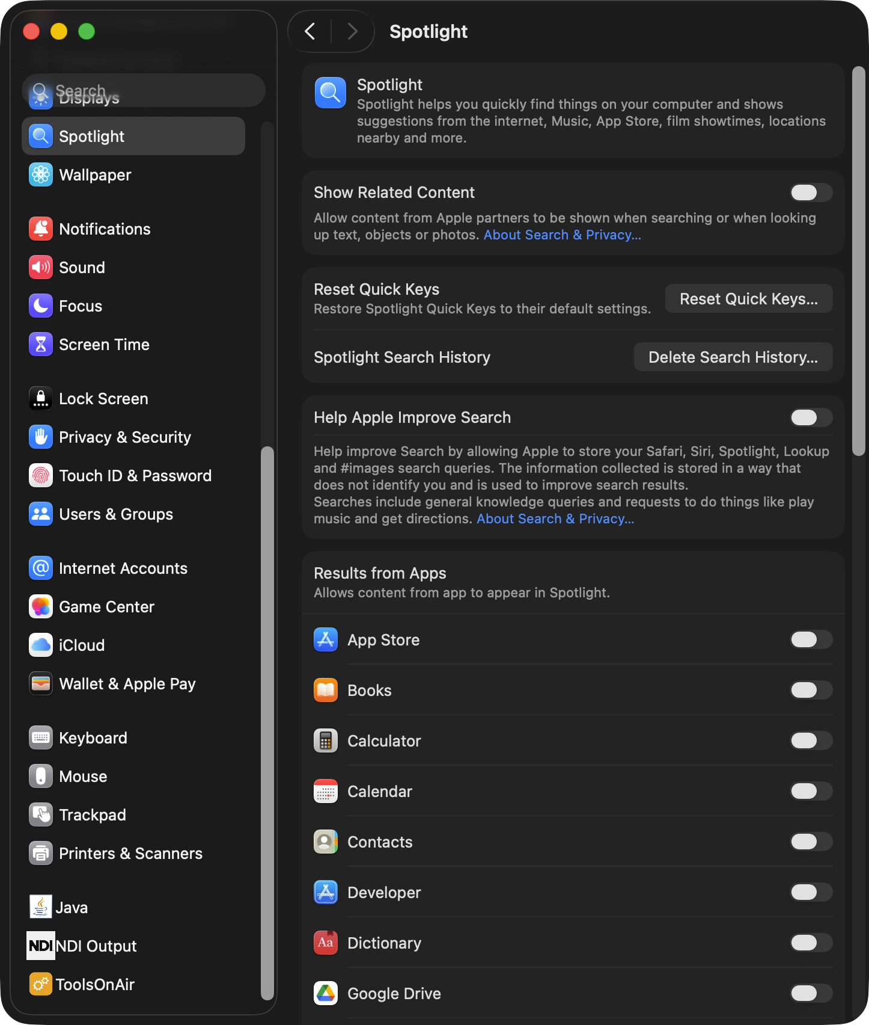Click the Sound speaker icon

[41, 268]
